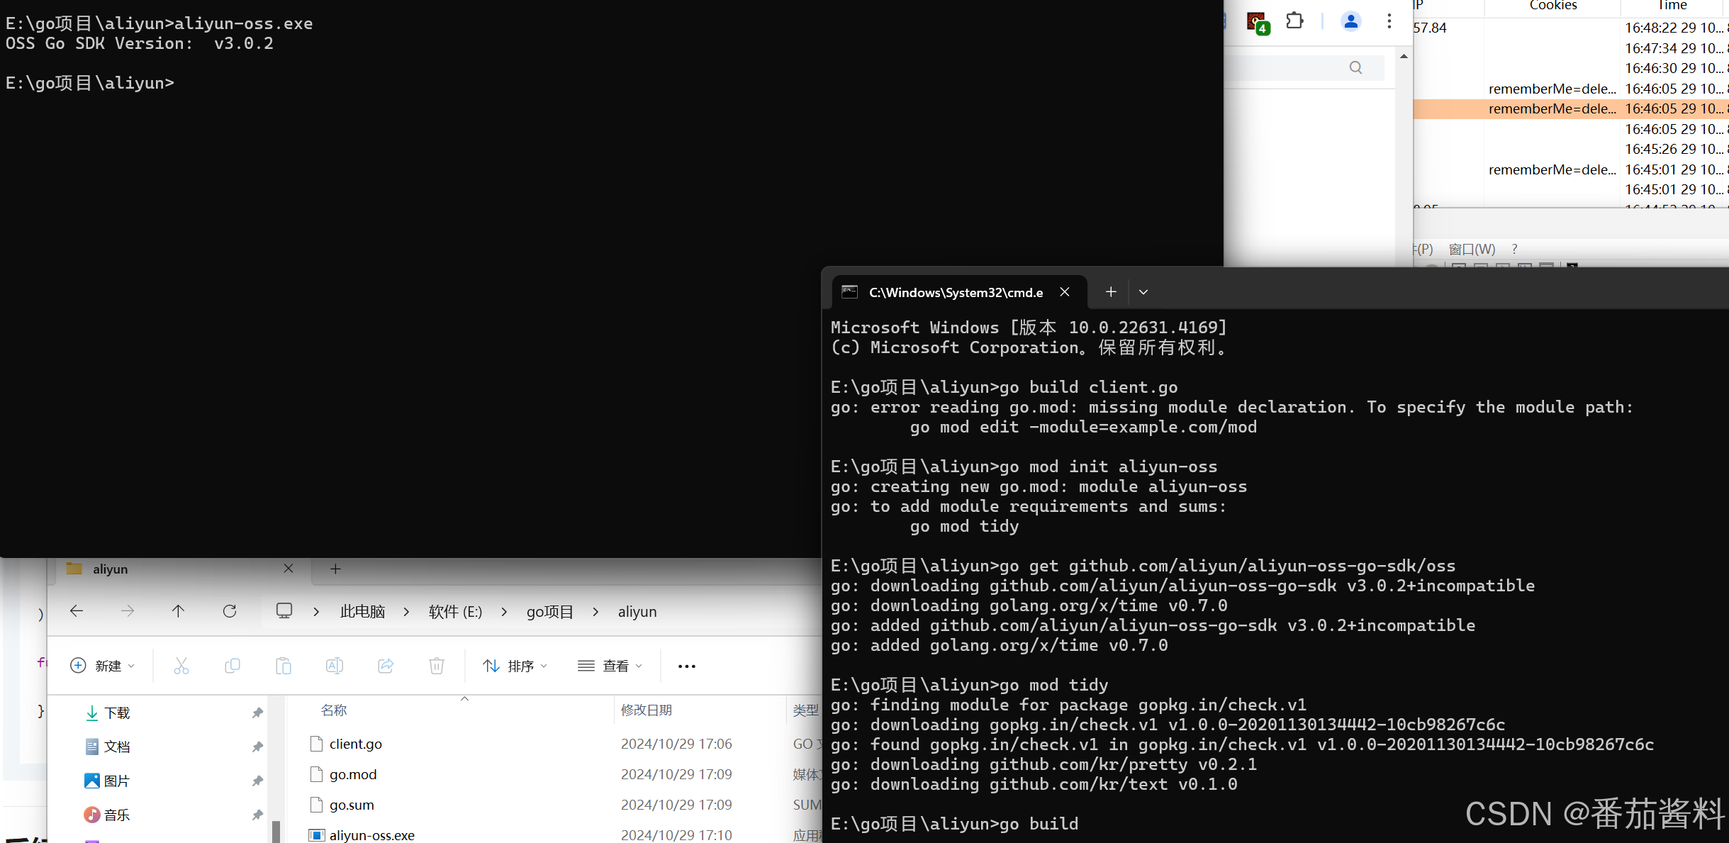Click the Delete trash icon
Viewport: 1729px width, 843px height.
[x=437, y=666]
